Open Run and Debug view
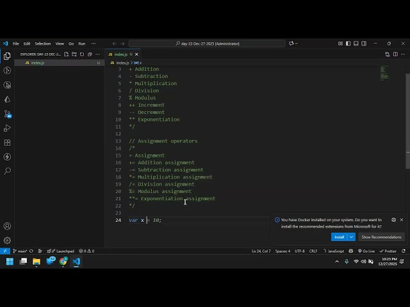Image resolution: width=410 pixels, height=307 pixels. point(7,128)
